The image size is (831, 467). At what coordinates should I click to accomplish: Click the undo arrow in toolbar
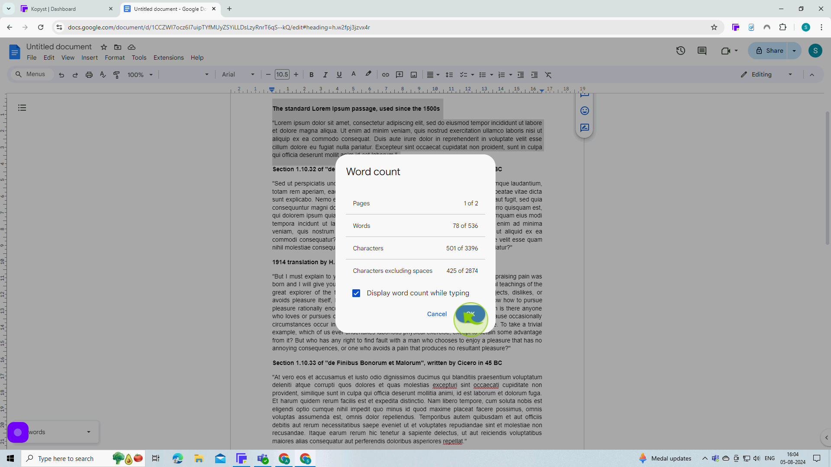[61, 75]
